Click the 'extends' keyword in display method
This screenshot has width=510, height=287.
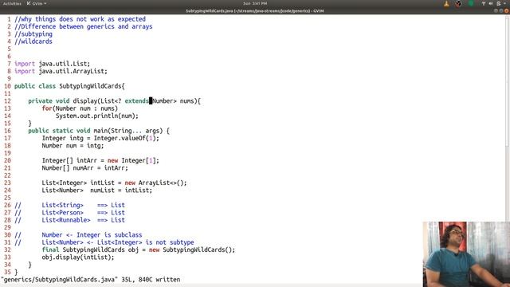point(136,101)
